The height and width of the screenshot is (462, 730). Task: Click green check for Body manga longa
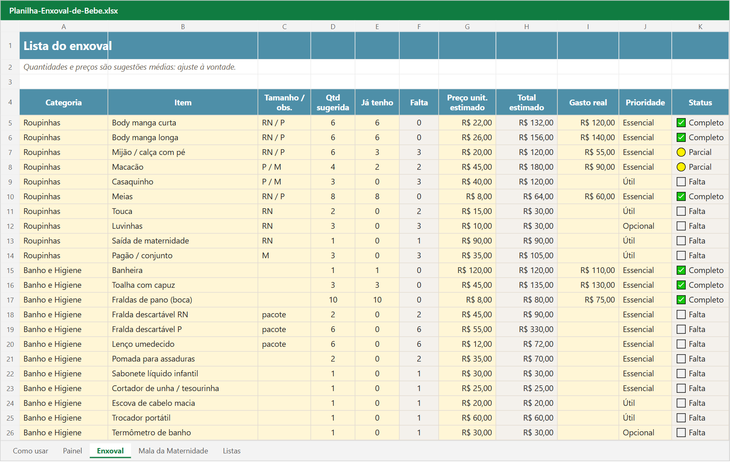coord(681,137)
